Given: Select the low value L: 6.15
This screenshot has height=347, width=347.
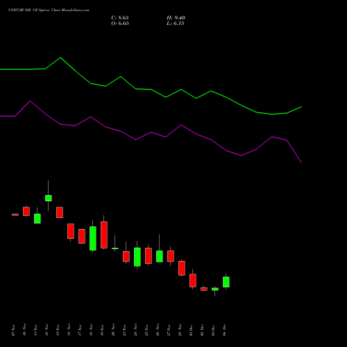Looking at the screenshot, I should [176, 24].
